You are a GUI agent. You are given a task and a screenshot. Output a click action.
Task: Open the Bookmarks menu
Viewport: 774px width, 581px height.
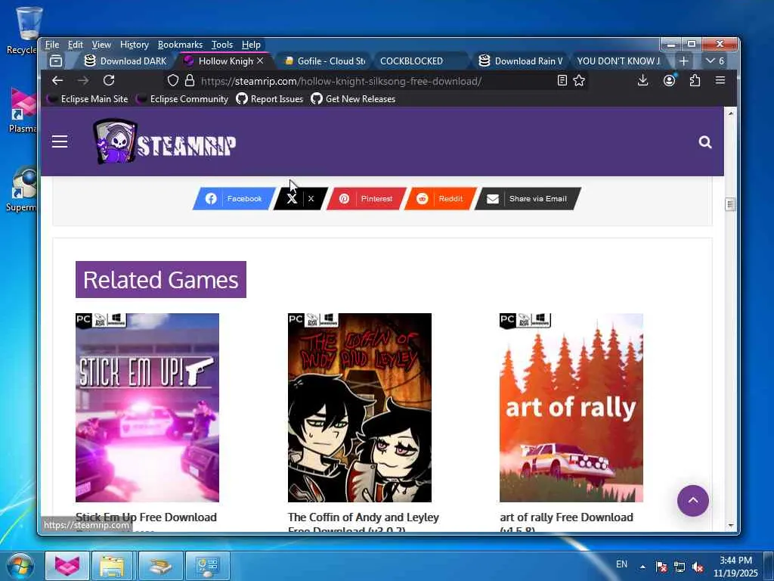[x=180, y=45]
